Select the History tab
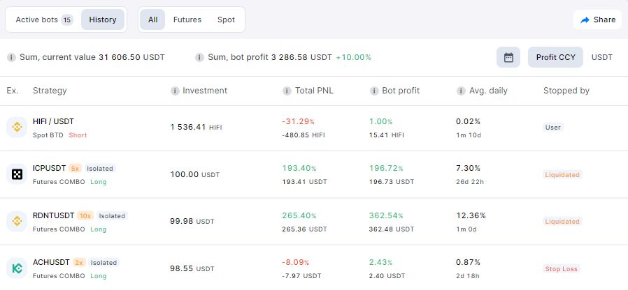Image resolution: width=628 pixels, height=290 pixels. (x=103, y=20)
